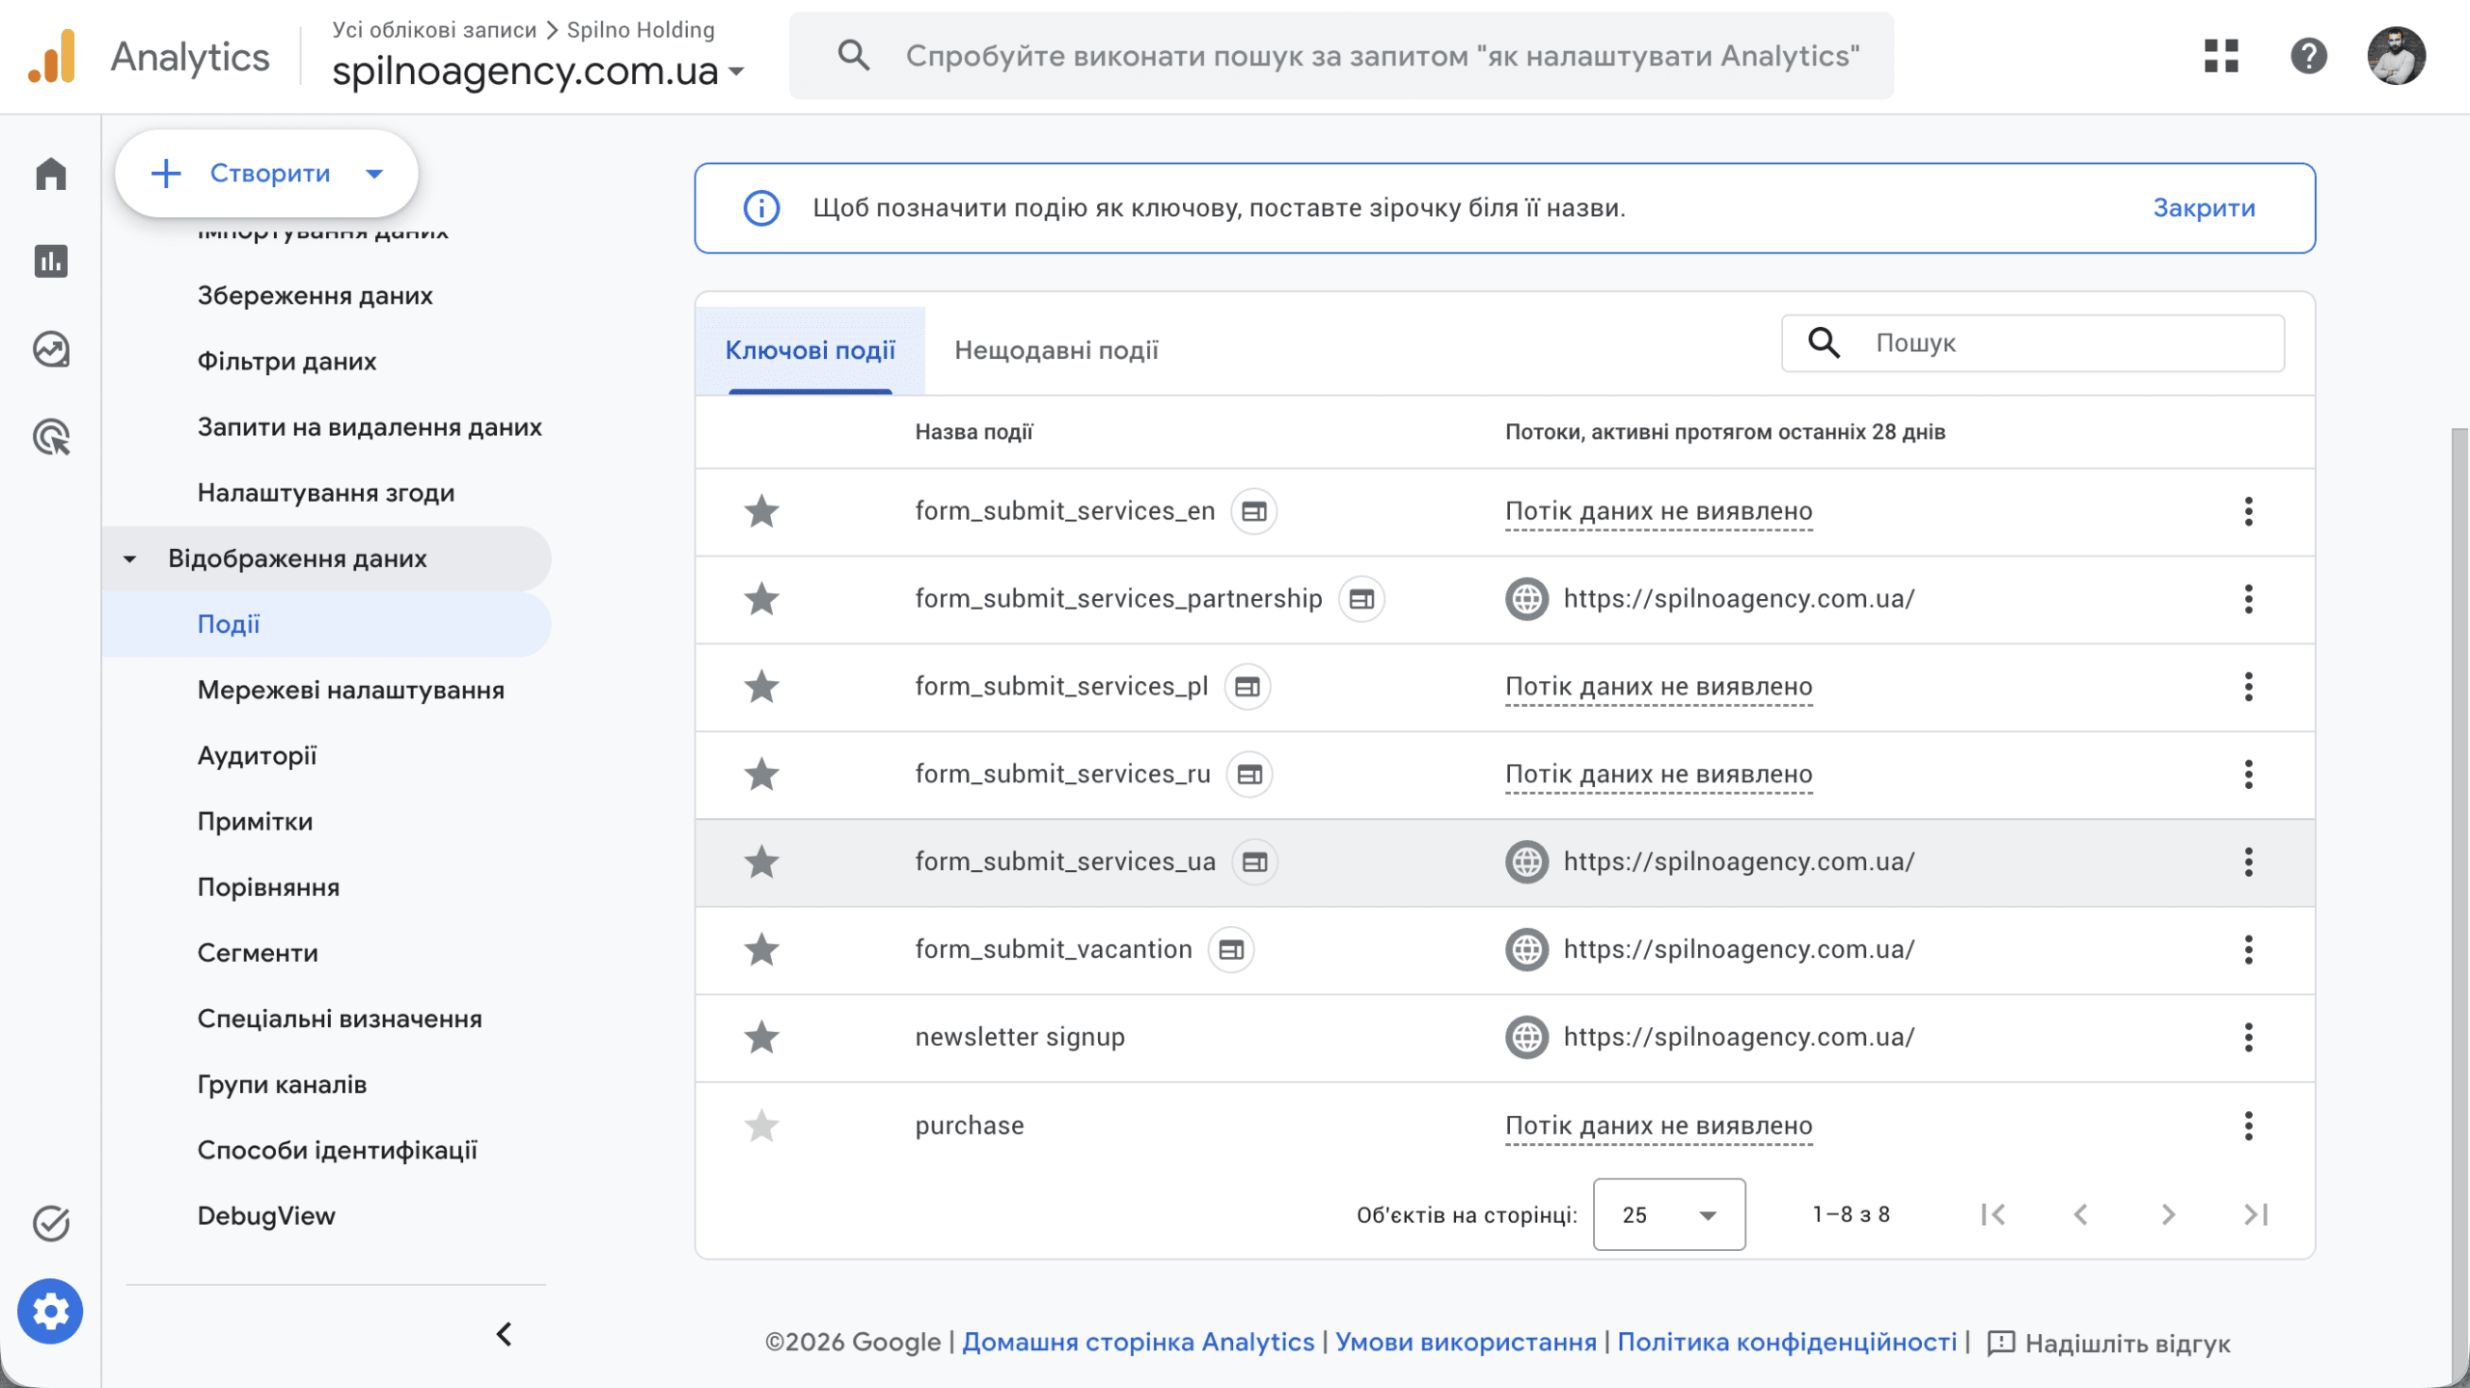Open the Google apps grid icon
2470x1388 pixels.
point(2221,56)
